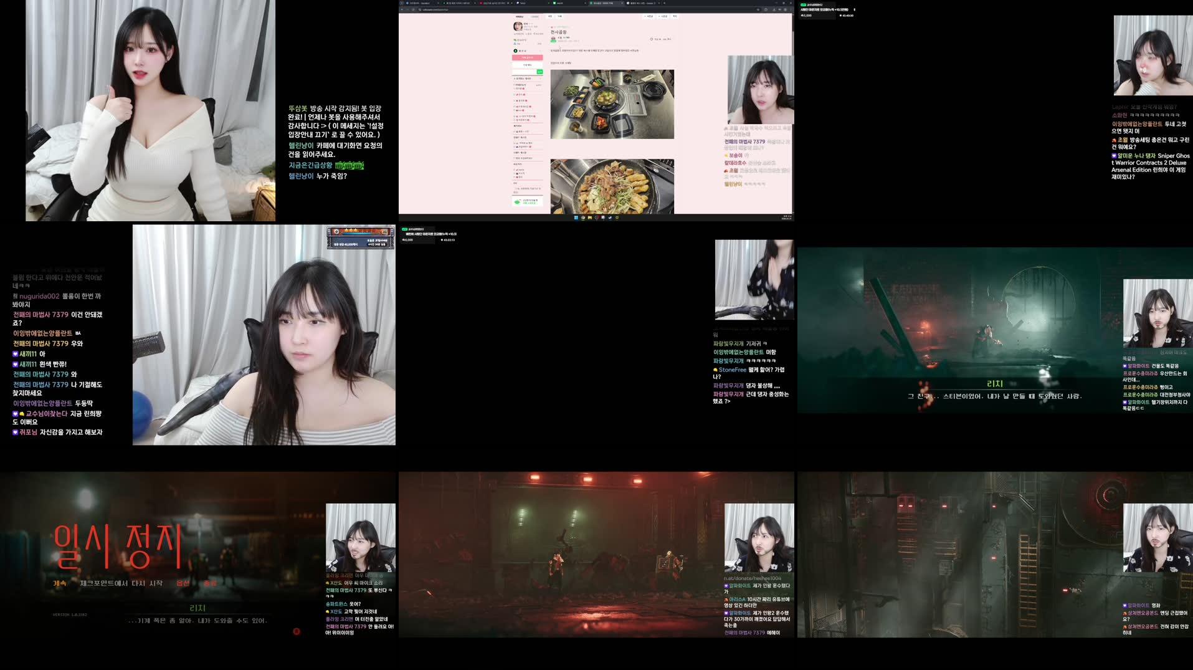Viewport: 1193px width, 670px height.
Task: Focus the cafe sidebar search field
Action: point(524,72)
